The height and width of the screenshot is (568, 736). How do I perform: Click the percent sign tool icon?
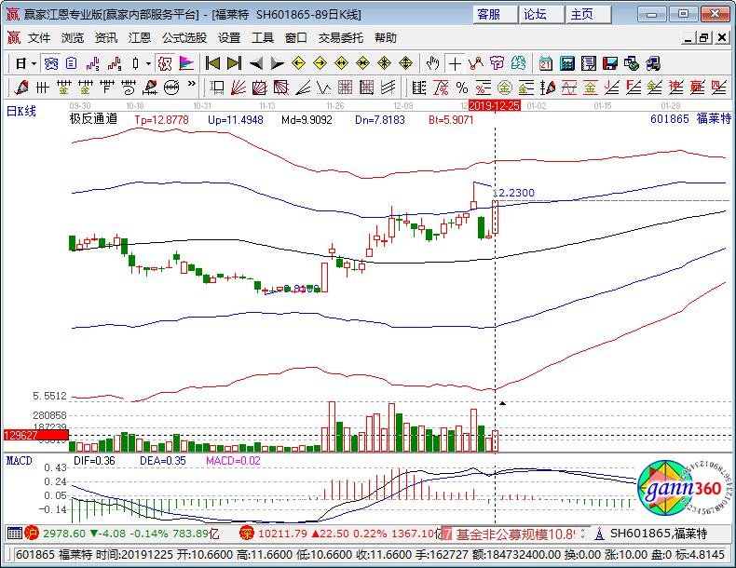(462, 88)
